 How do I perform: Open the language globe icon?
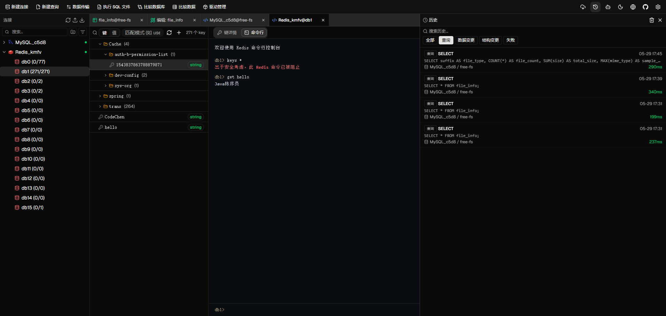(633, 7)
